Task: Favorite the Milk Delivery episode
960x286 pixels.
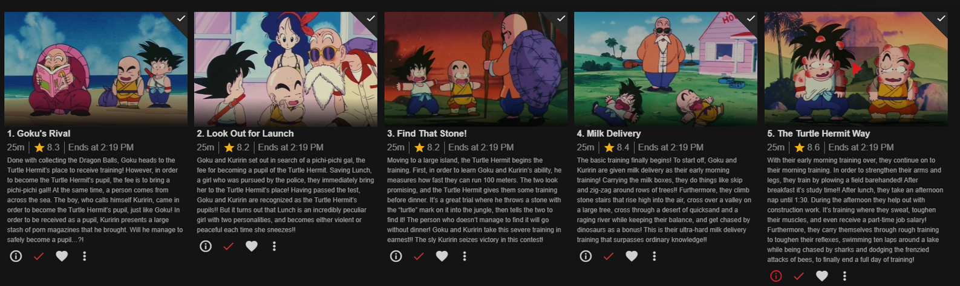Action: coord(632,256)
